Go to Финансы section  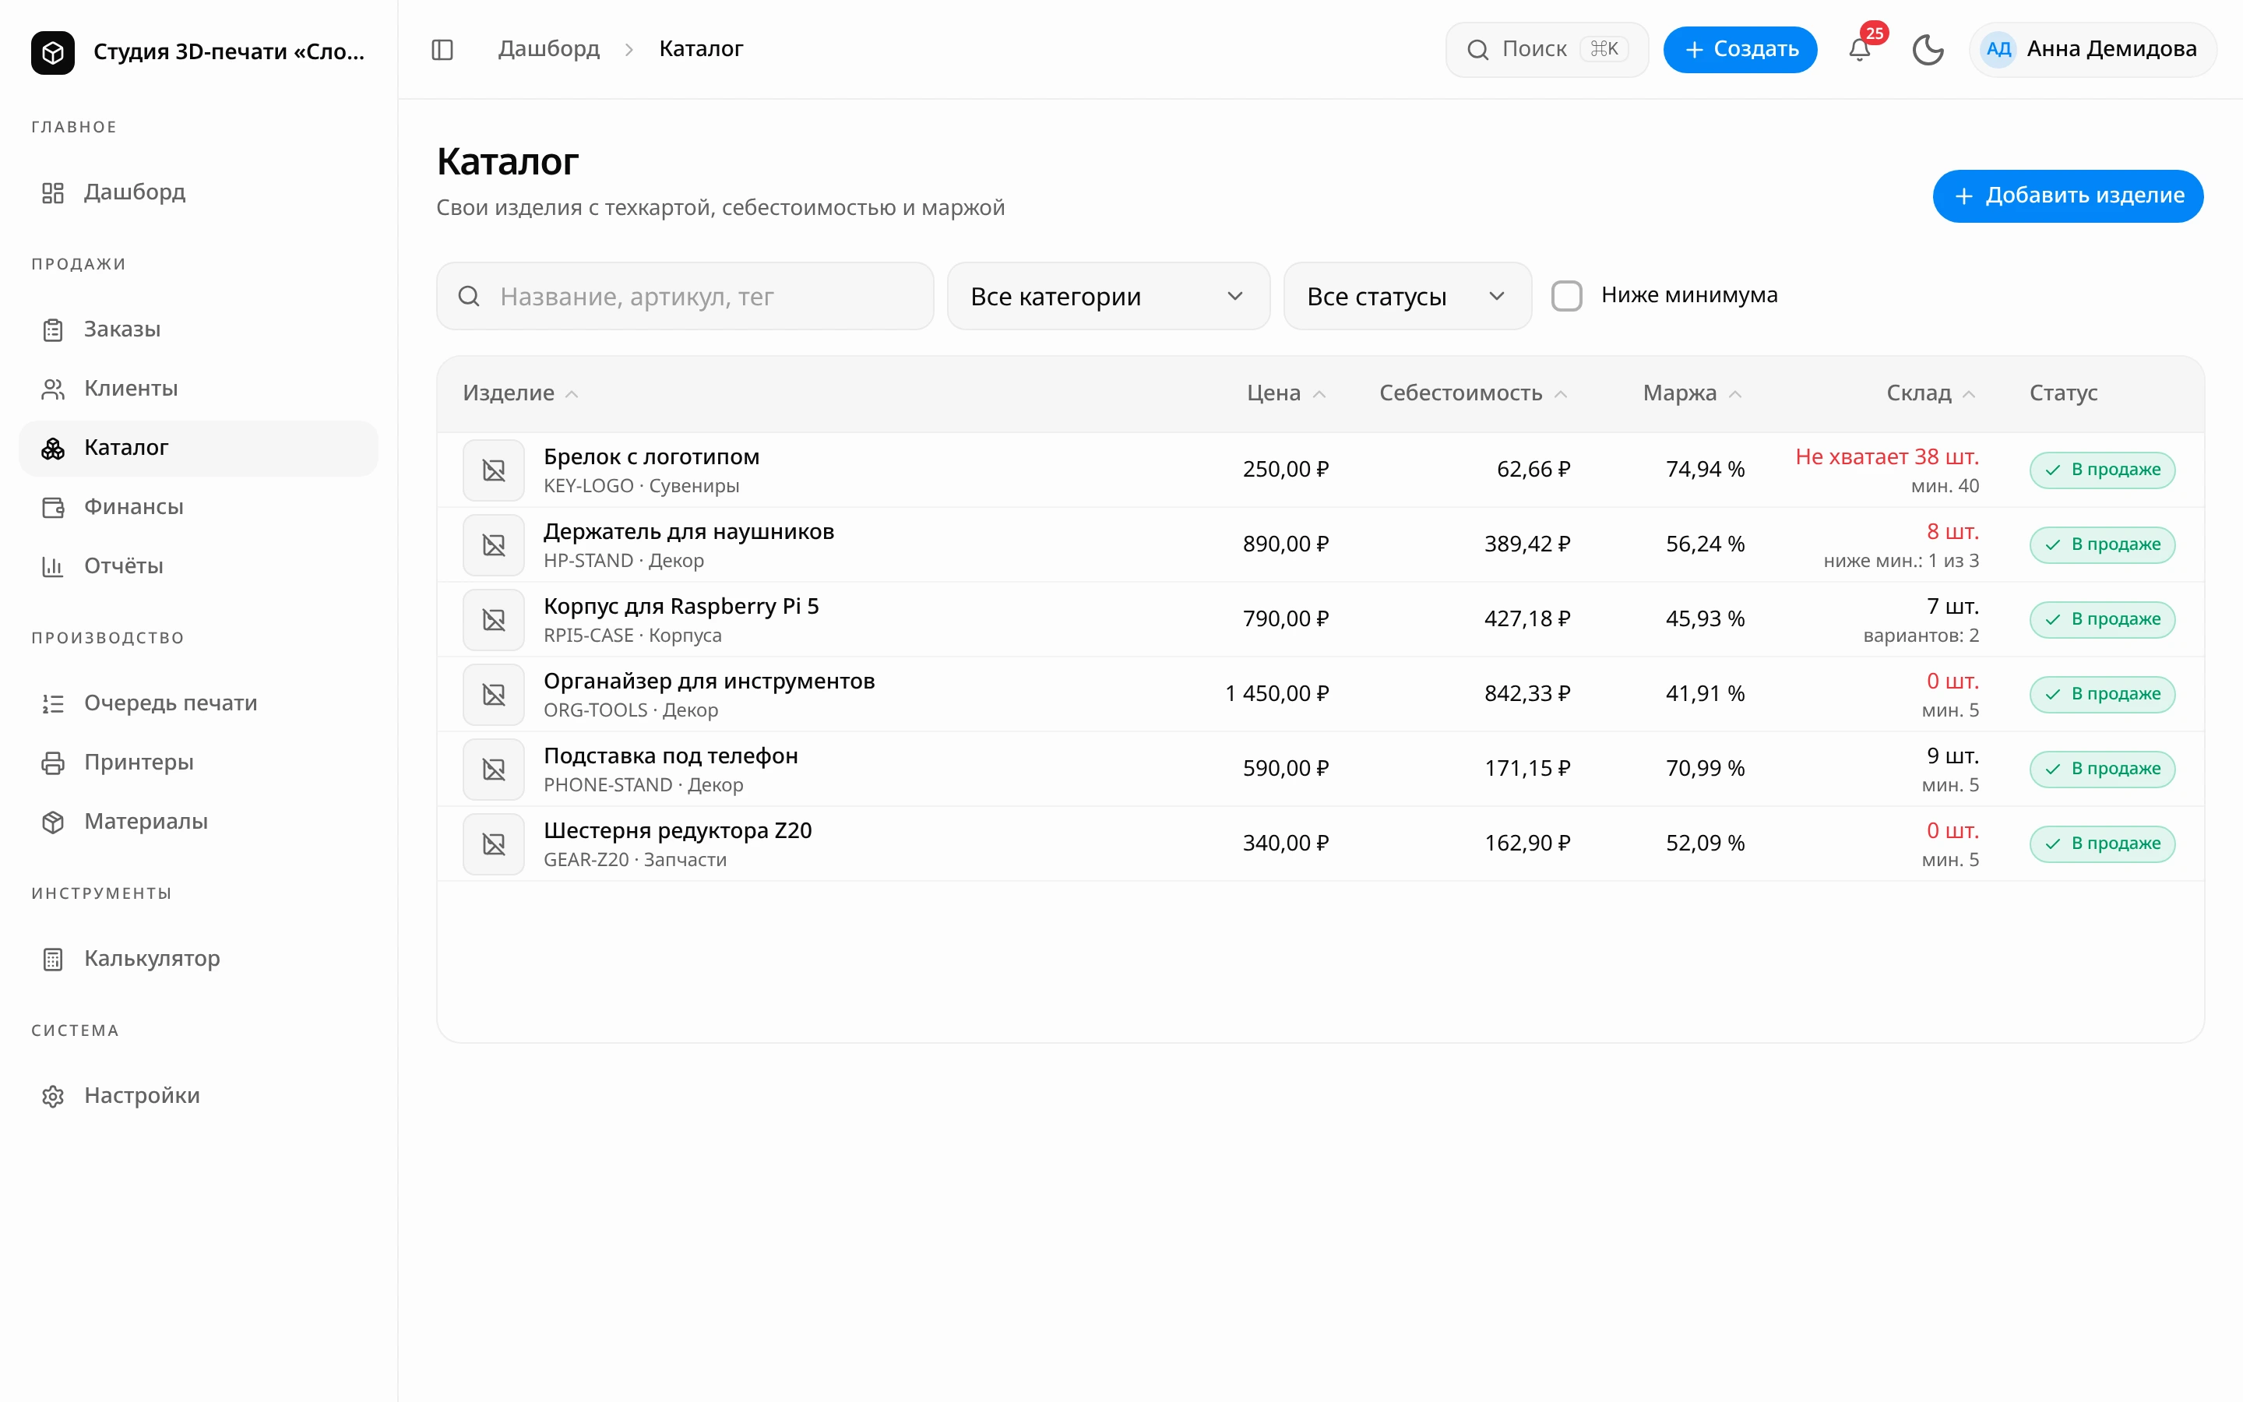pos(199,507)
